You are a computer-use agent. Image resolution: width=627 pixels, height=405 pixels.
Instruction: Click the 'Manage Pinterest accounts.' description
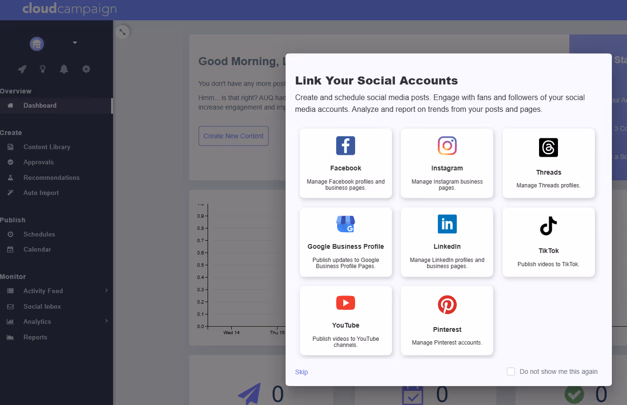coord(447,343)
